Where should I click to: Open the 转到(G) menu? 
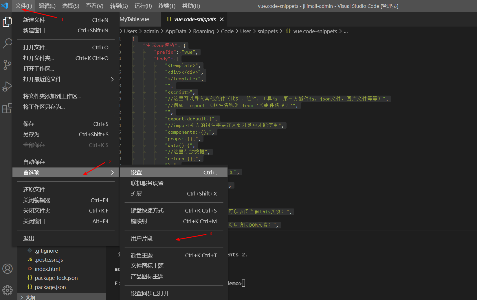(x=119, y=6)
